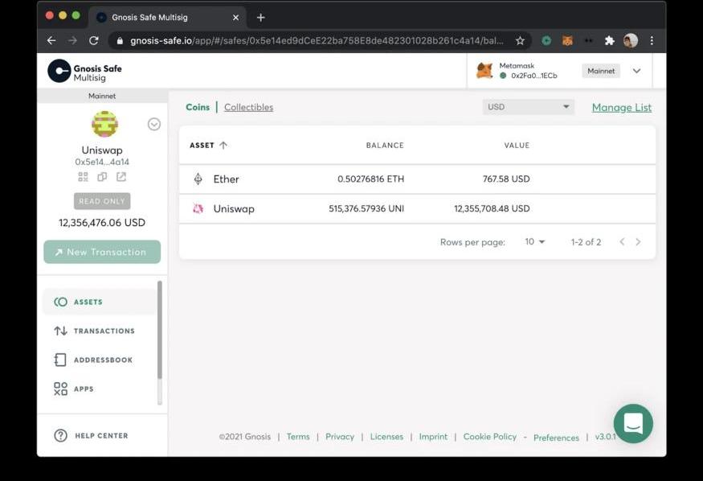
Task: Open the Licenses footer link
Action: [x=386, y=437]
